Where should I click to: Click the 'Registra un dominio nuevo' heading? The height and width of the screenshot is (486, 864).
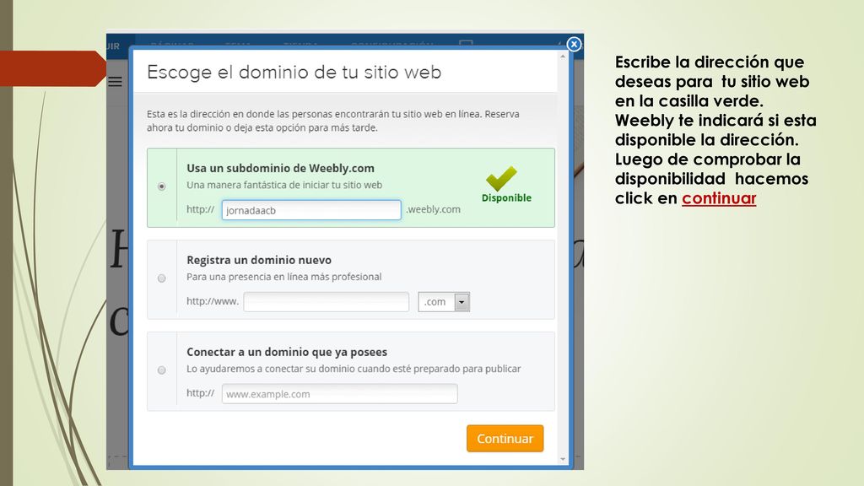pyautogui.click(x=259, y=260)
